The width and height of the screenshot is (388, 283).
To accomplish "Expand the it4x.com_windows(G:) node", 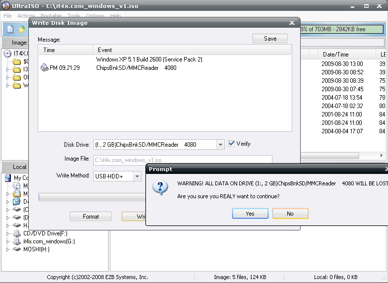I will [x=7, y=241].
